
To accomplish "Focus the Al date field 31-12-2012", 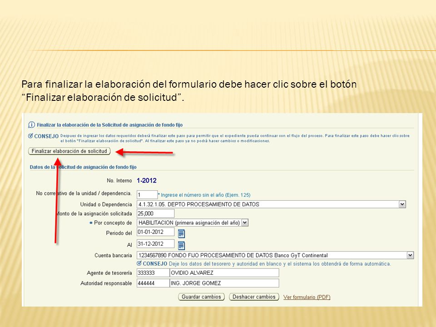I will pos(155,244).
